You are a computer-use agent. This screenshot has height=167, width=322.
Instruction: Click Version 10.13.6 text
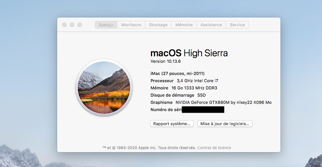pos(165,61)
